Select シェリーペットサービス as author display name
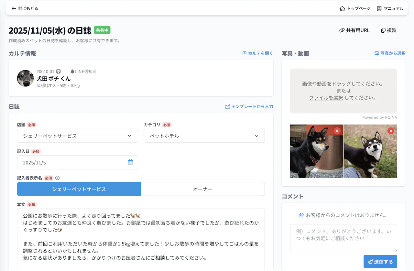 pos(79,189)
